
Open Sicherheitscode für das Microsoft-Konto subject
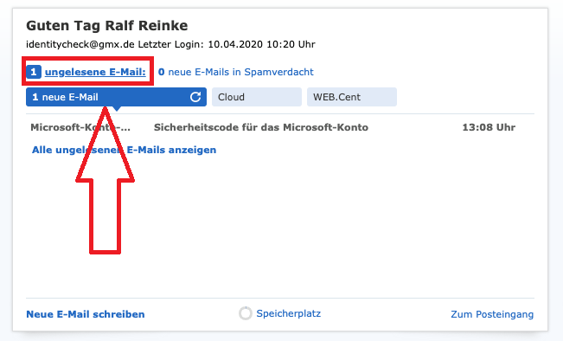(261, 127)
